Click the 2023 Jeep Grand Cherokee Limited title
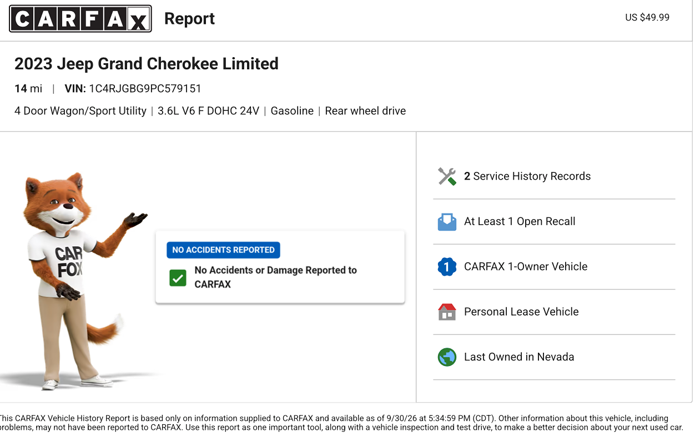This screenshot has width=695, height=437. (147, 64)
